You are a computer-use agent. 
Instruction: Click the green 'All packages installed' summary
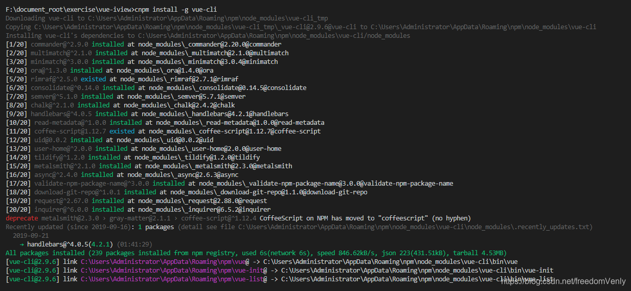click(256, 253)
